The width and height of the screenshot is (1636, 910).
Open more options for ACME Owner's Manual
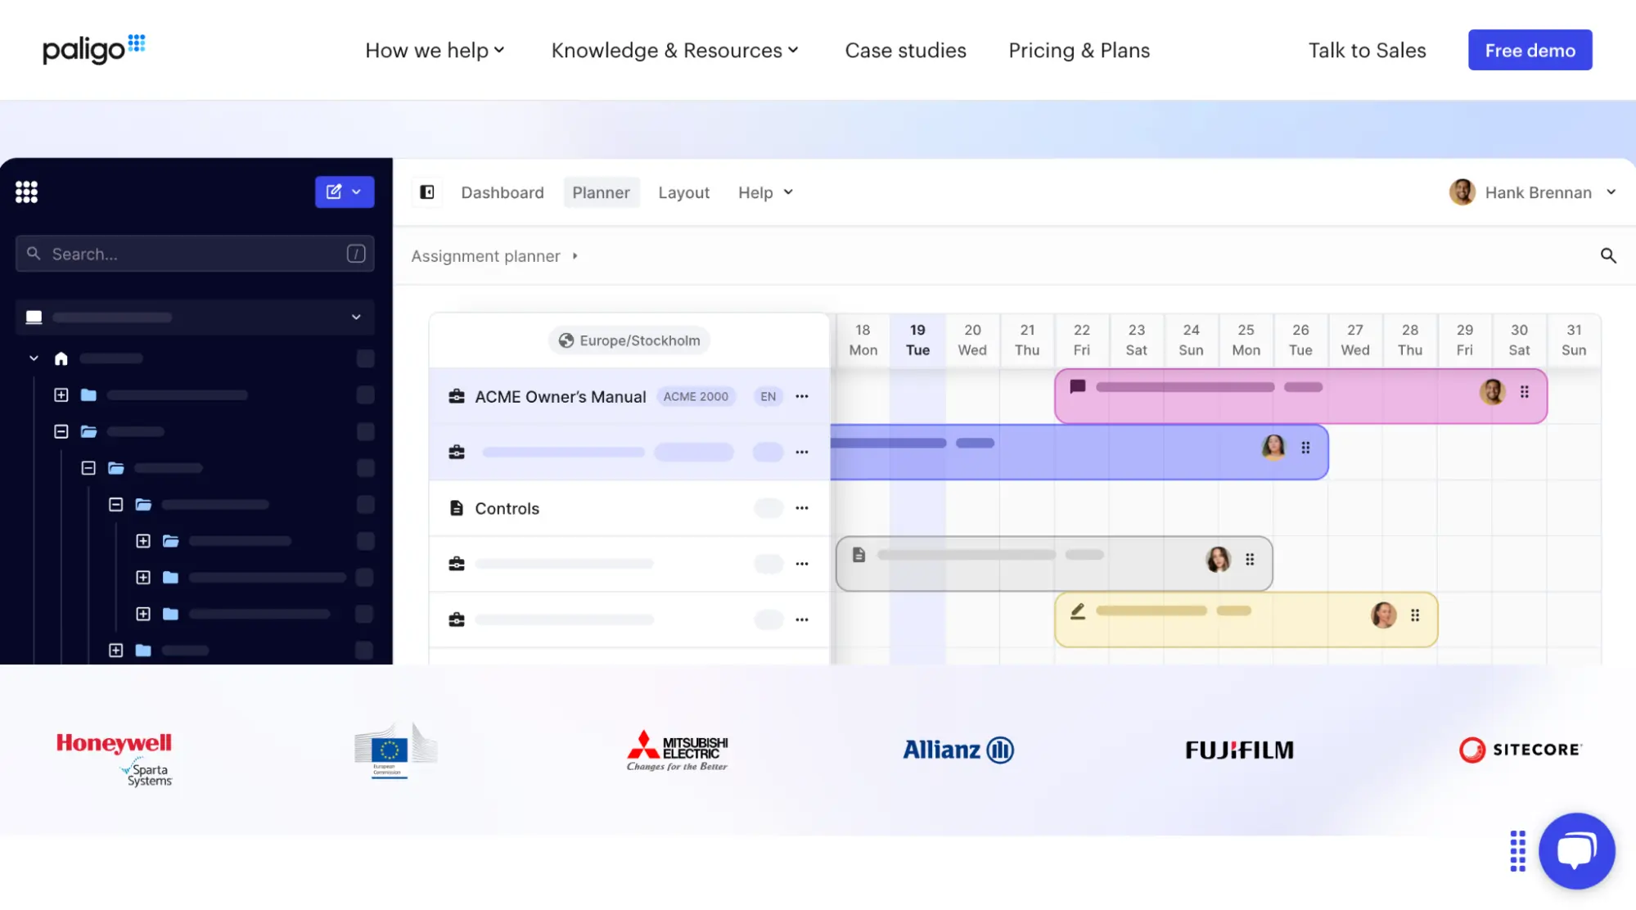click(x=802, y=397)
